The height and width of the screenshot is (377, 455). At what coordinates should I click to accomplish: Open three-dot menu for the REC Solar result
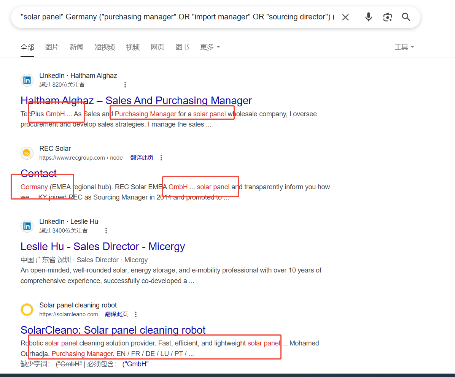[161, 158]
